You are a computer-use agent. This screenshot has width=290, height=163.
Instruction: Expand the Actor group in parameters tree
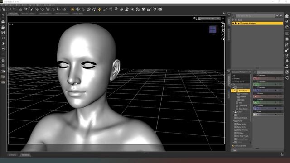click(x=233, y=112)
